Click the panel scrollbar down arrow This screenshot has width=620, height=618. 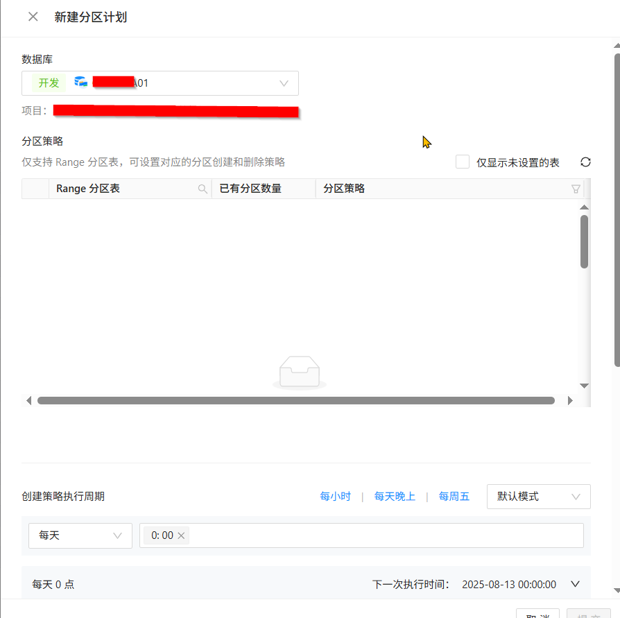(x=617, y=590)
